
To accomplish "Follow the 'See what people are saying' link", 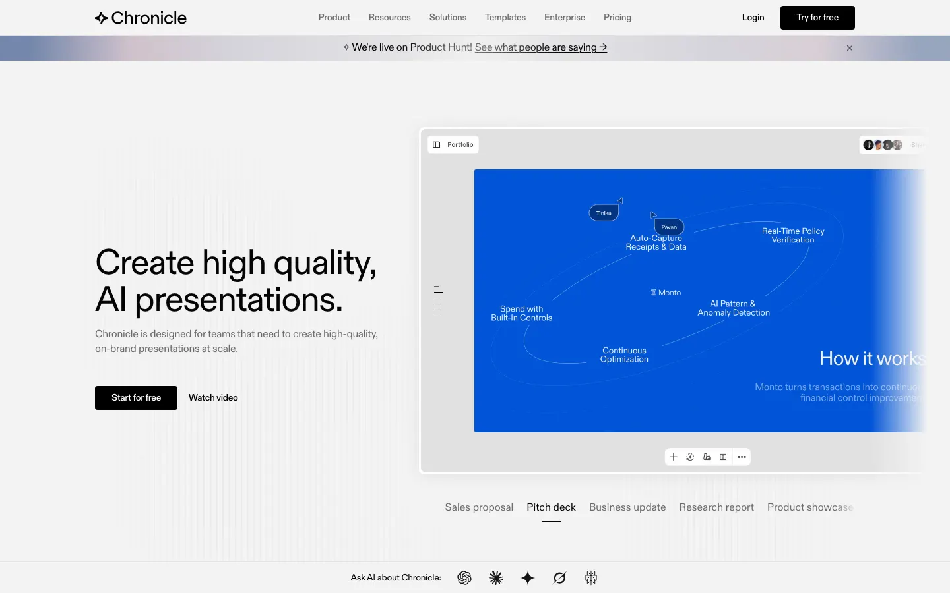I will click(x=540, y=47).
